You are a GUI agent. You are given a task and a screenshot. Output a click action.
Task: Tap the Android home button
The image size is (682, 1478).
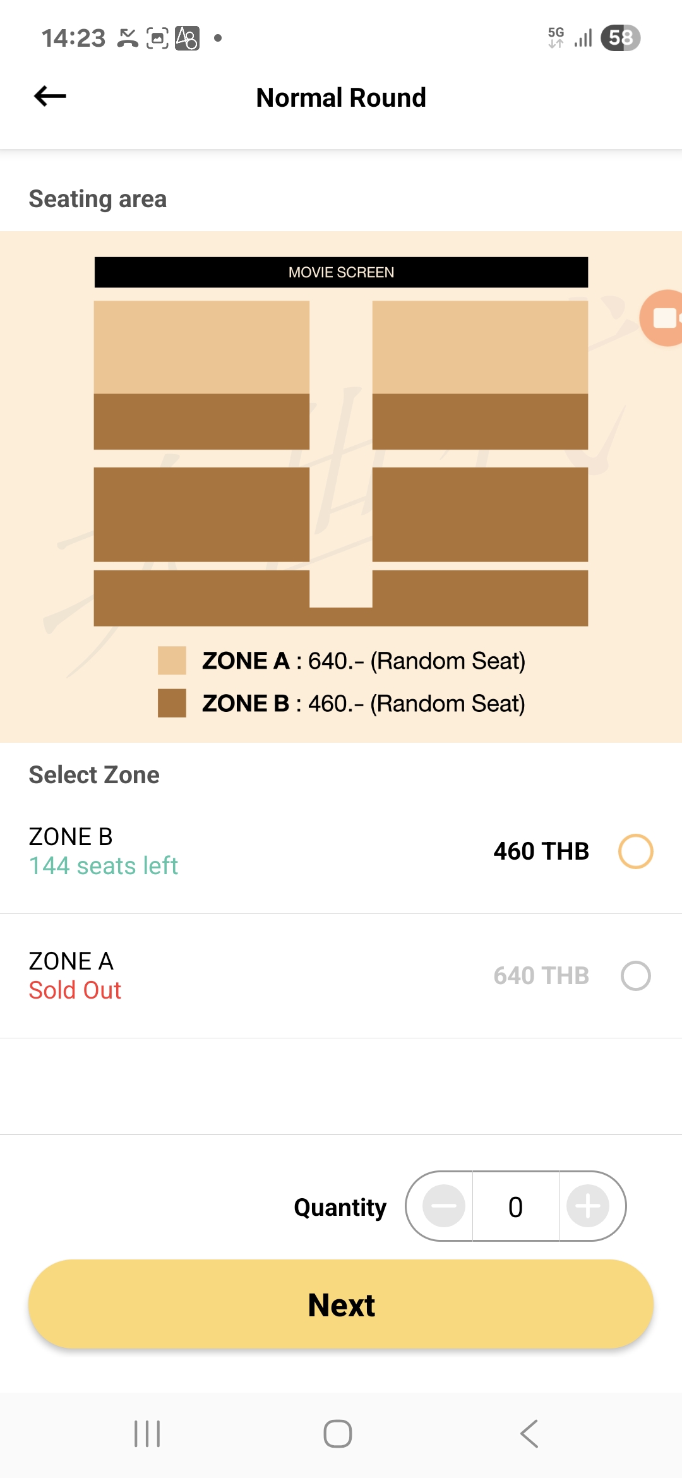(338, 1434)
